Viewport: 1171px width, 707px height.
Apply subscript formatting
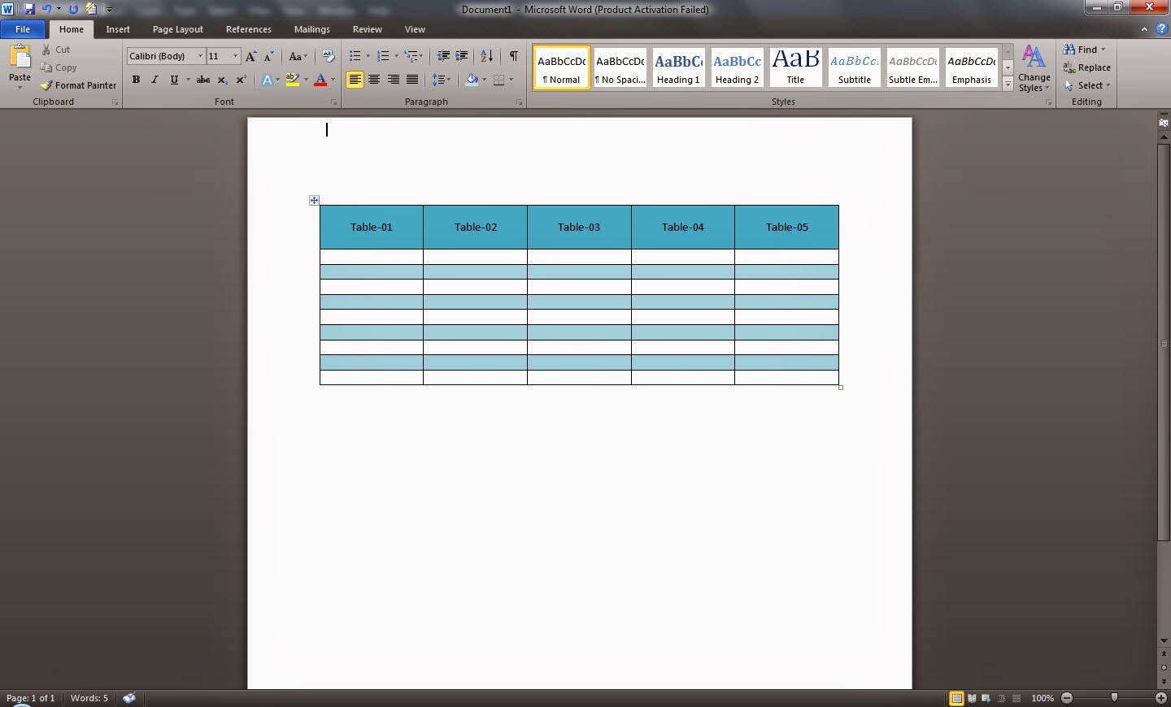coord(221,80)
